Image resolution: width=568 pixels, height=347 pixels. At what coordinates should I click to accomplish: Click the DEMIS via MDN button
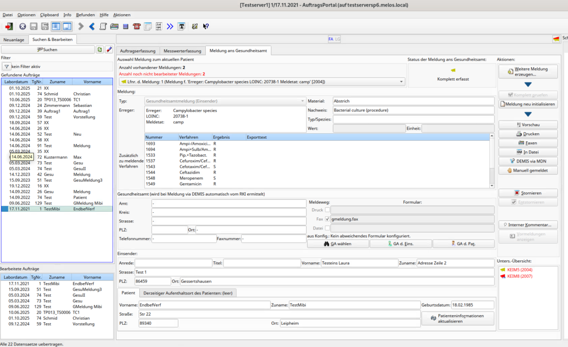[528, 161]
